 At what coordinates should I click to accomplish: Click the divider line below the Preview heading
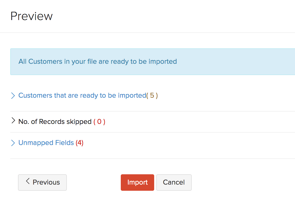(x=147, y=33)
